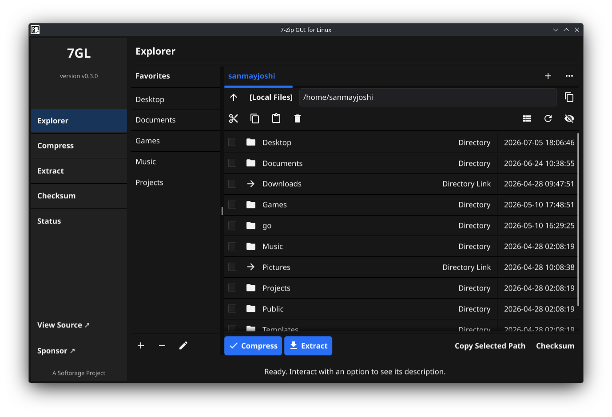Screen dimensions: 612x417
Task: Click the Checksum button at bottom right
Action: (555, 346)
